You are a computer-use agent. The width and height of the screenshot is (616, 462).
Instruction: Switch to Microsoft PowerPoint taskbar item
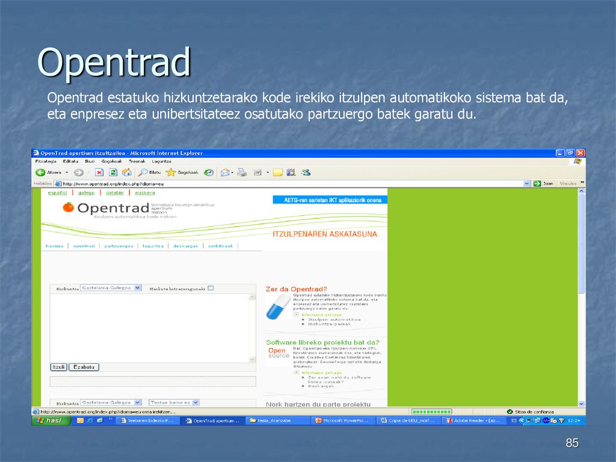coord(343,420)
